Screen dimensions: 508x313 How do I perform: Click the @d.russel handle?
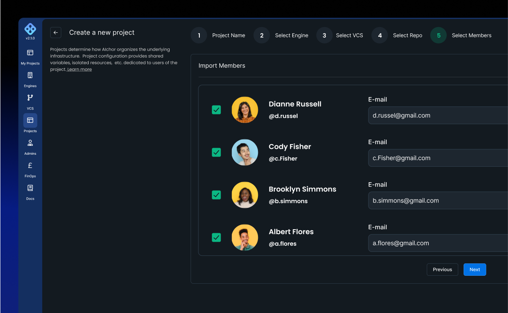(283, 116)
